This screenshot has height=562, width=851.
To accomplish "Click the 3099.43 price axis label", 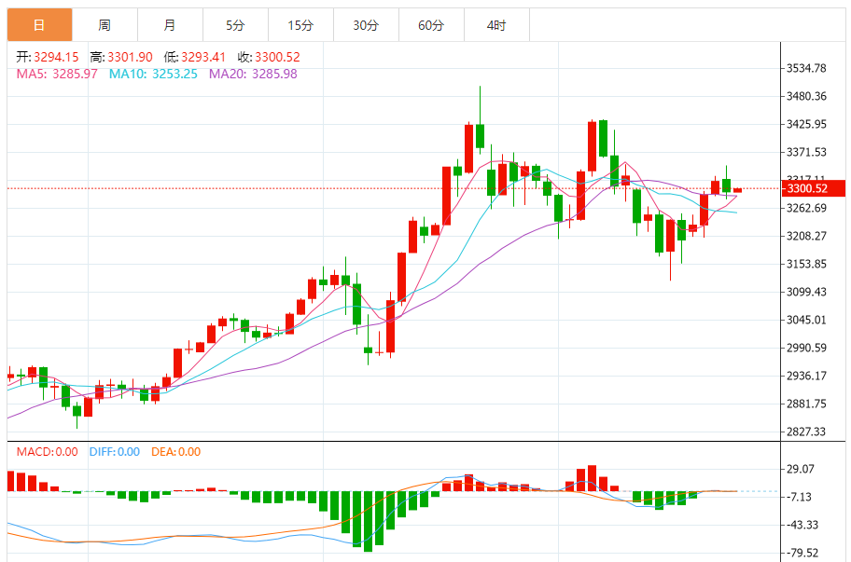I will (806, 292).
